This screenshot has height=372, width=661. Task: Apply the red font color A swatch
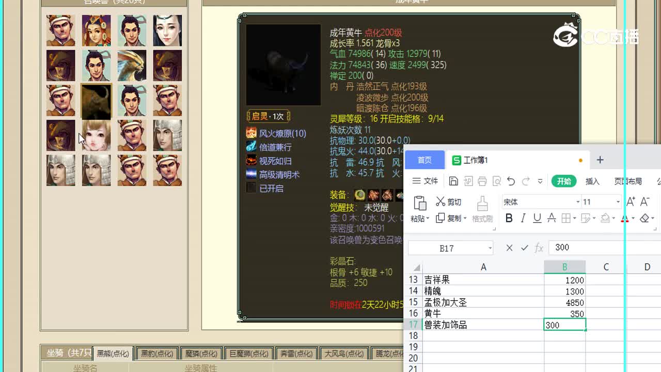625,218
